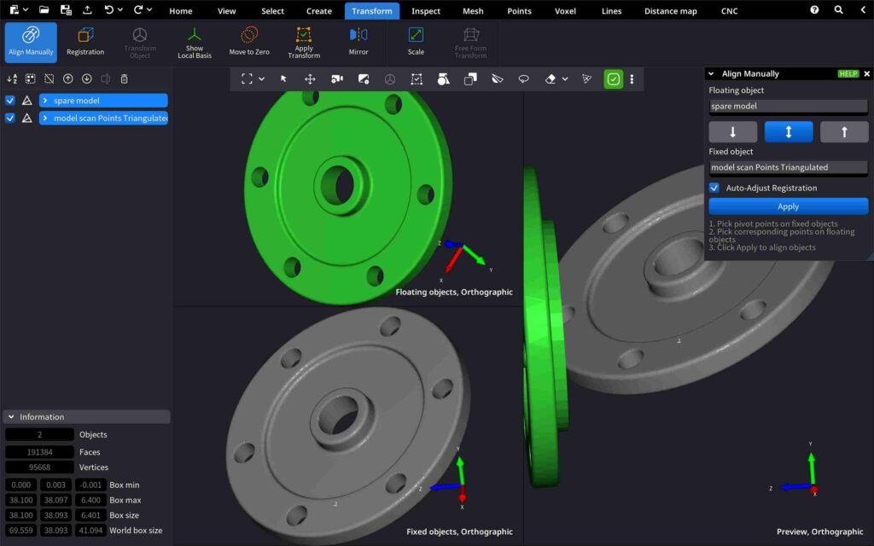Click the delete trash icon in scene list

pos(124,79)
